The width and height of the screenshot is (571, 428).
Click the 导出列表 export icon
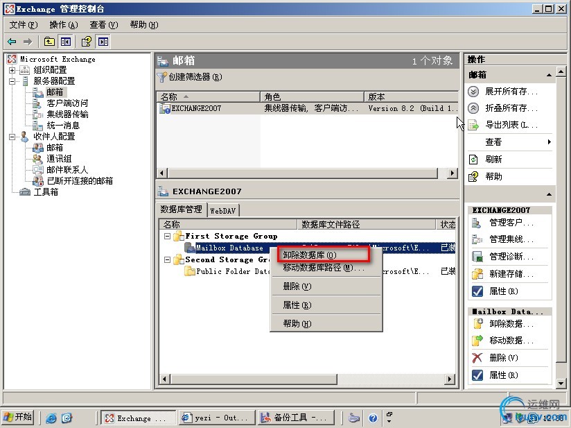pos(473,125)
